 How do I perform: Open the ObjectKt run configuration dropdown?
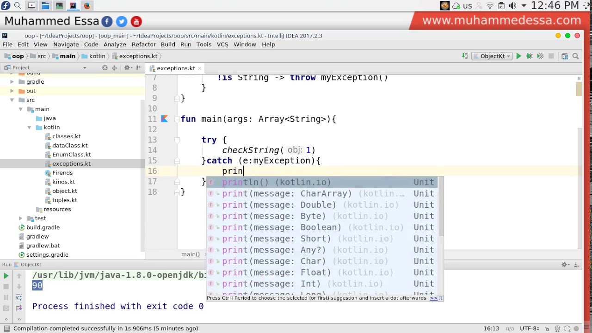click(492, 56)
